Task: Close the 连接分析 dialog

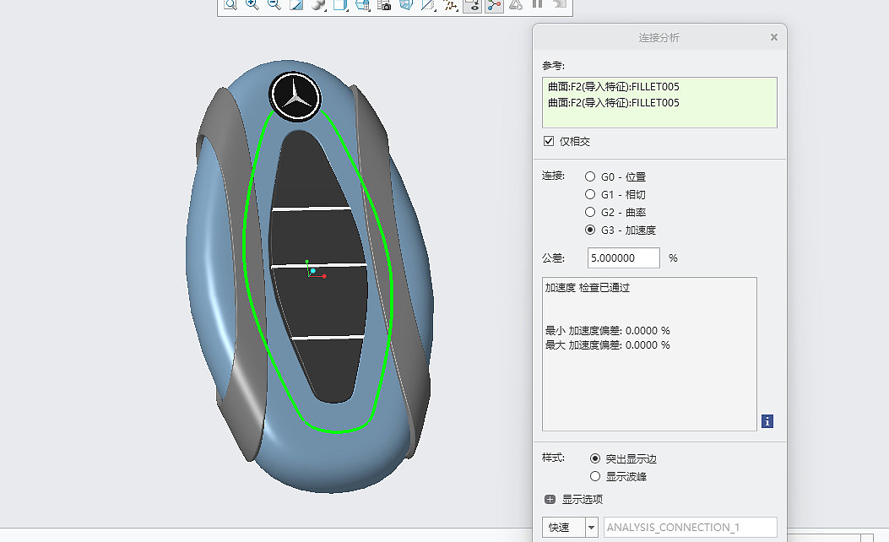Action: pyautogui.click(x=774, y=37)
